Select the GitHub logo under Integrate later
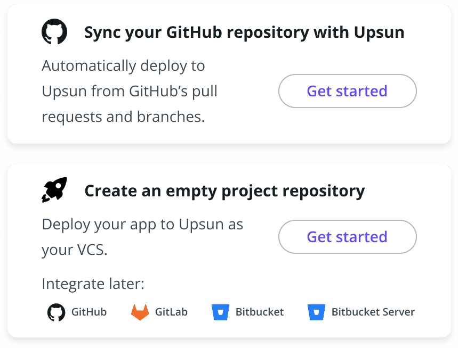Screen dimensions: 458x348 [x=57, y=312]
